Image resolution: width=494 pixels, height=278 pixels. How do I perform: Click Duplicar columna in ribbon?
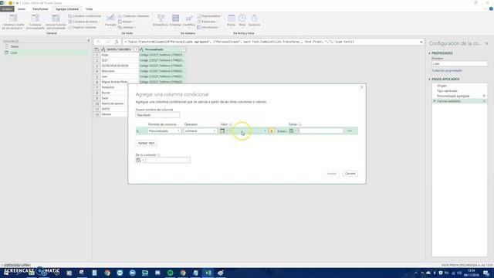[x=83, y=28]
